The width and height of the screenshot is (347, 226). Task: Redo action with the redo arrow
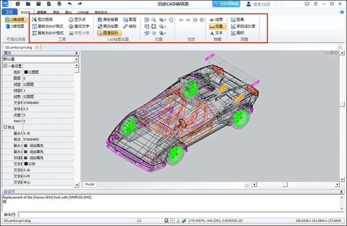(x=80, y=4)
